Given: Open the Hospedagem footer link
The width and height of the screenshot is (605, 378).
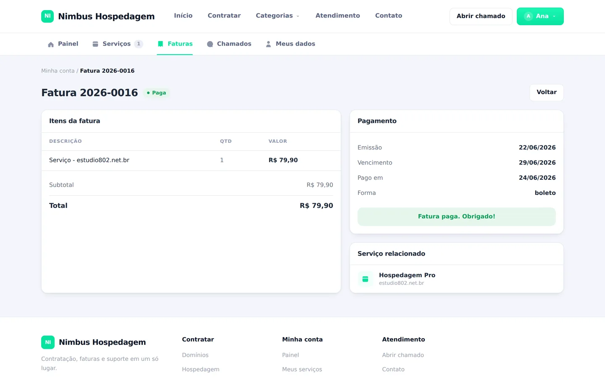Looking at the screenshot, I should point(201,370).
